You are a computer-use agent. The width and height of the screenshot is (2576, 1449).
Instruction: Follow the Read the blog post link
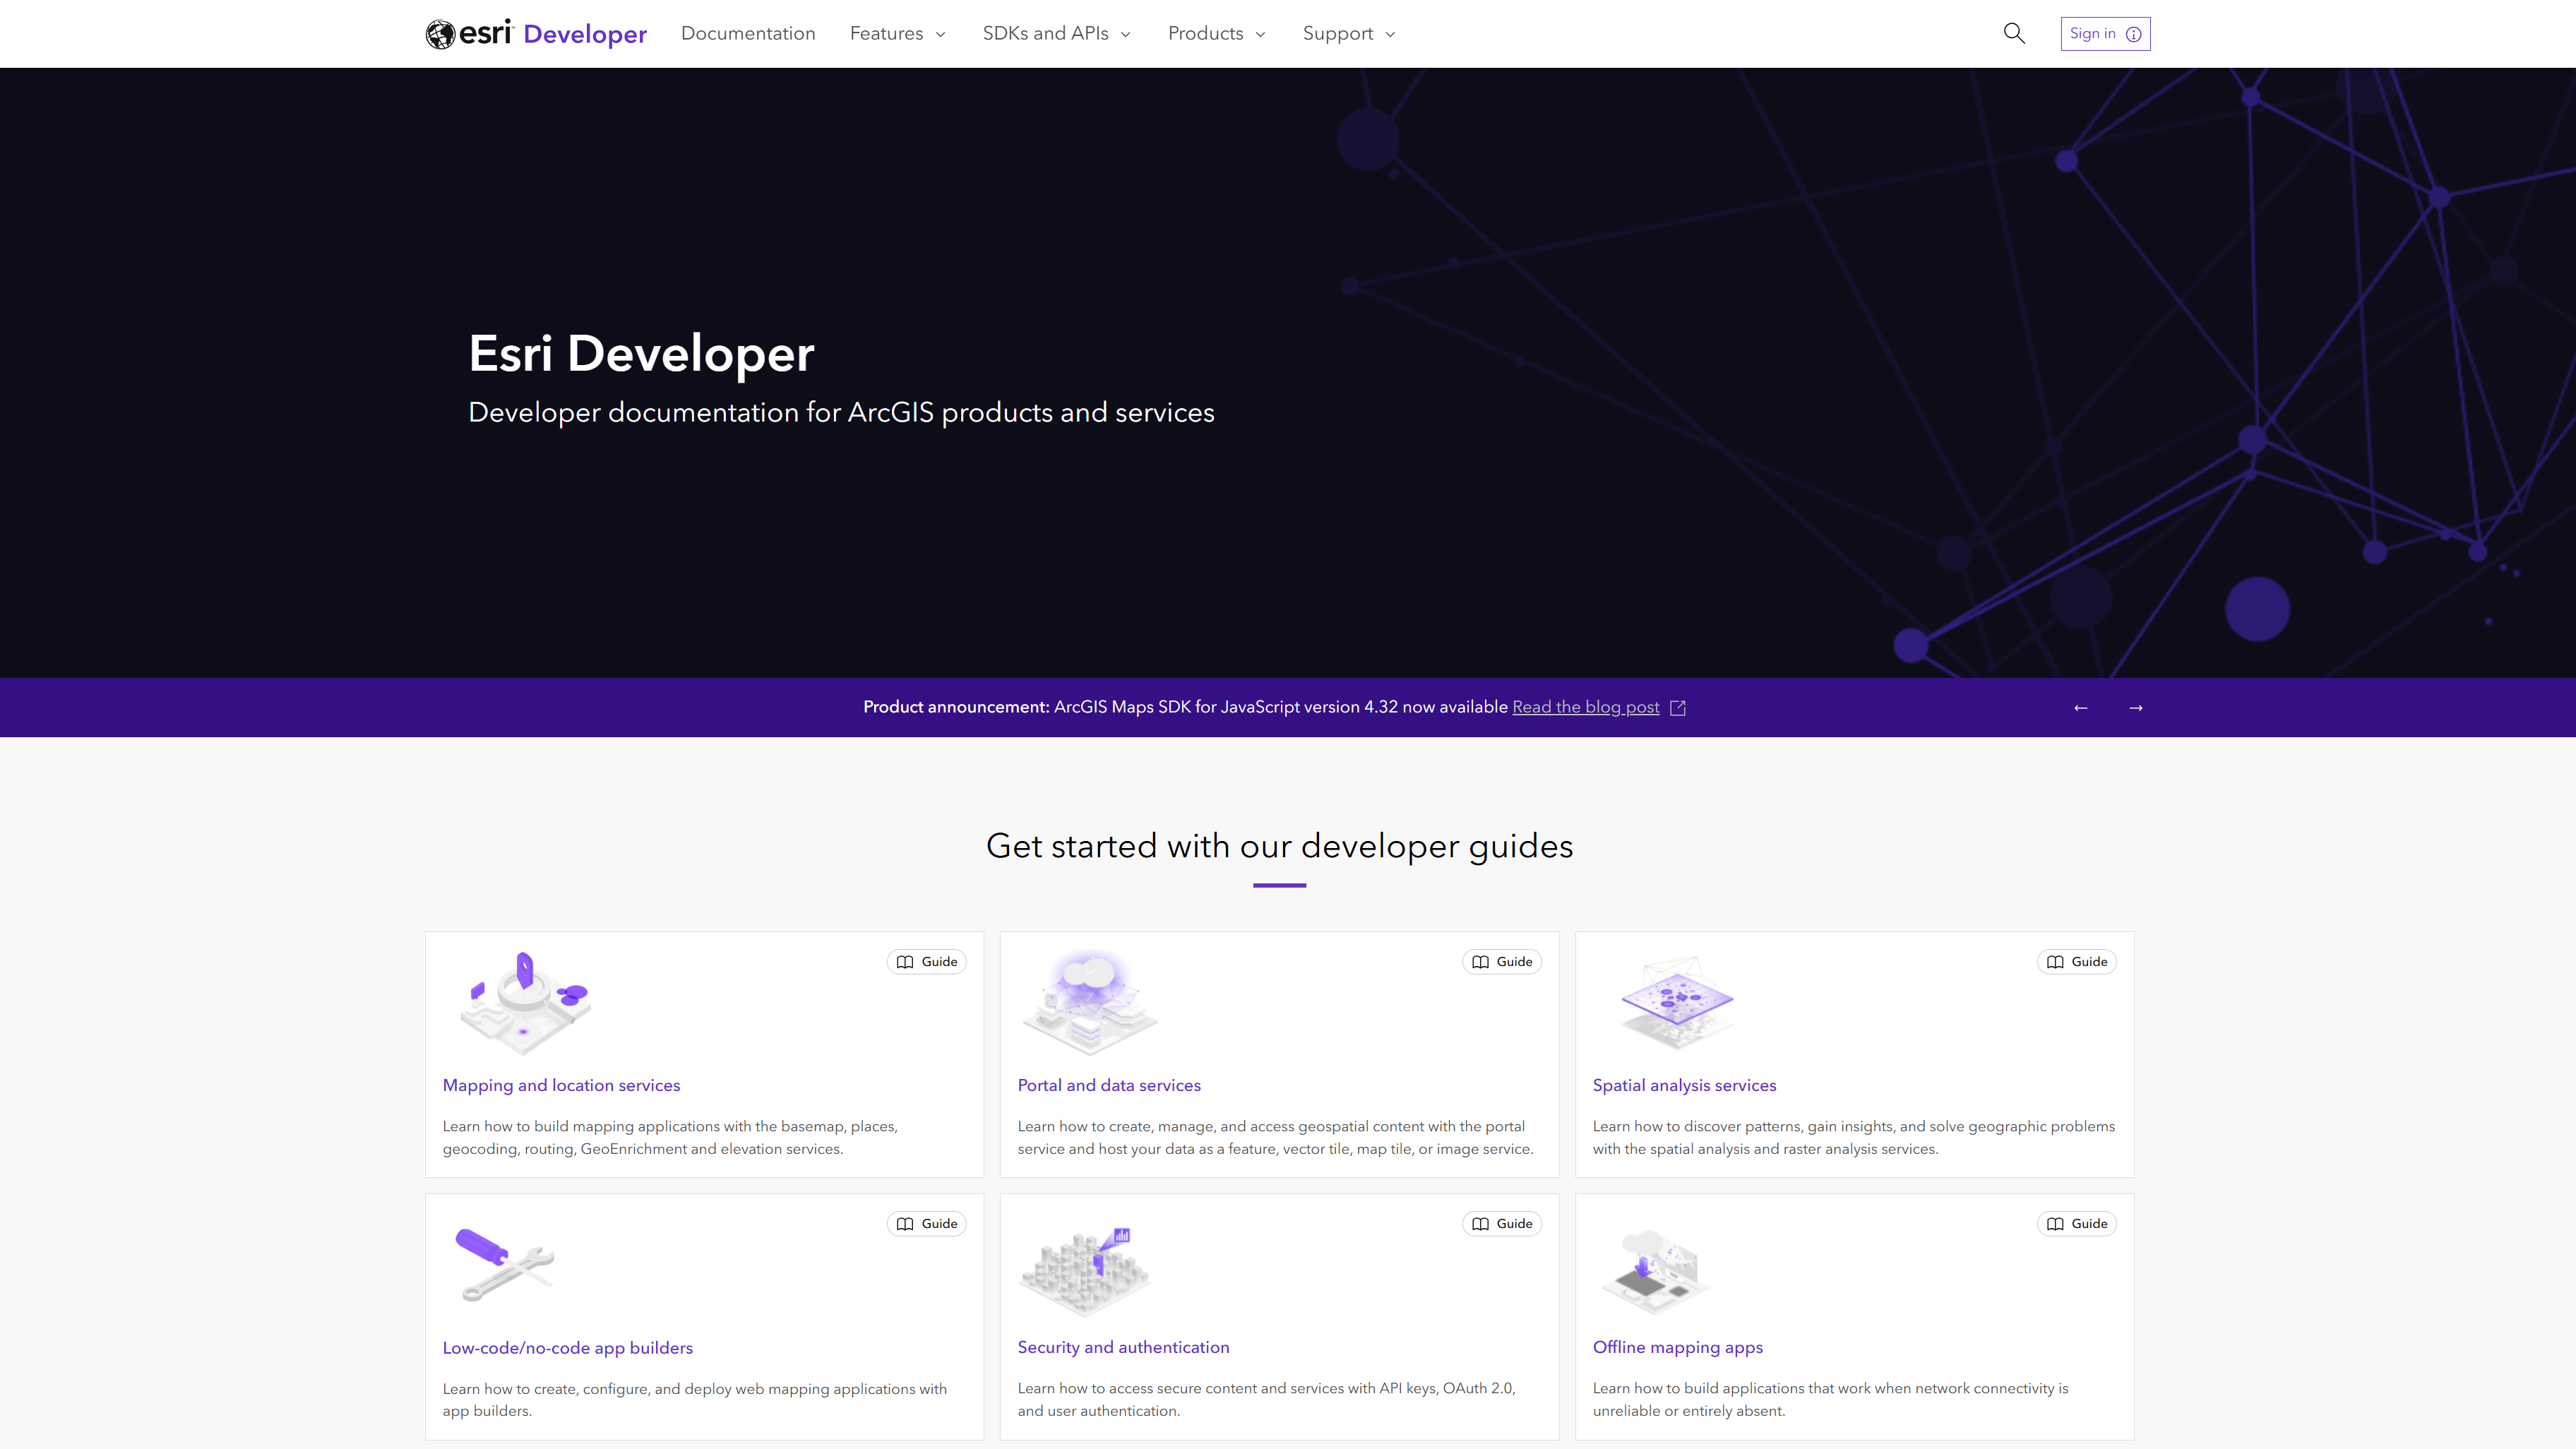tap(1585, 708)
